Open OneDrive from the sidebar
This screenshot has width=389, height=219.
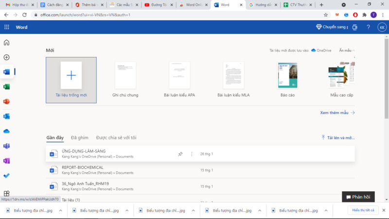tap(7, 131)
